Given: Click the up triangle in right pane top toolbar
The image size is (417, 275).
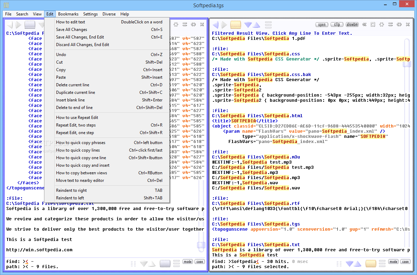Looking at the screenshot, I should (256, 25).
